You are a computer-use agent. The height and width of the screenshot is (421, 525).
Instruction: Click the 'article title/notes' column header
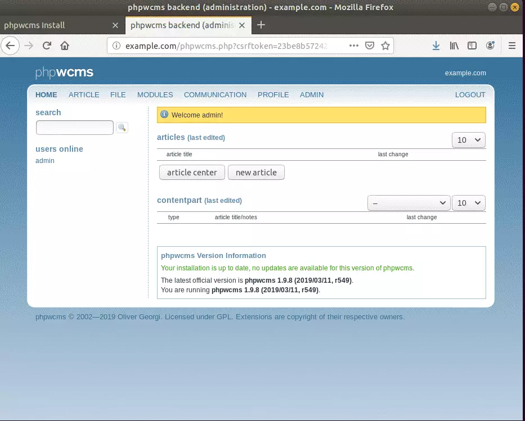pos(236,217)
